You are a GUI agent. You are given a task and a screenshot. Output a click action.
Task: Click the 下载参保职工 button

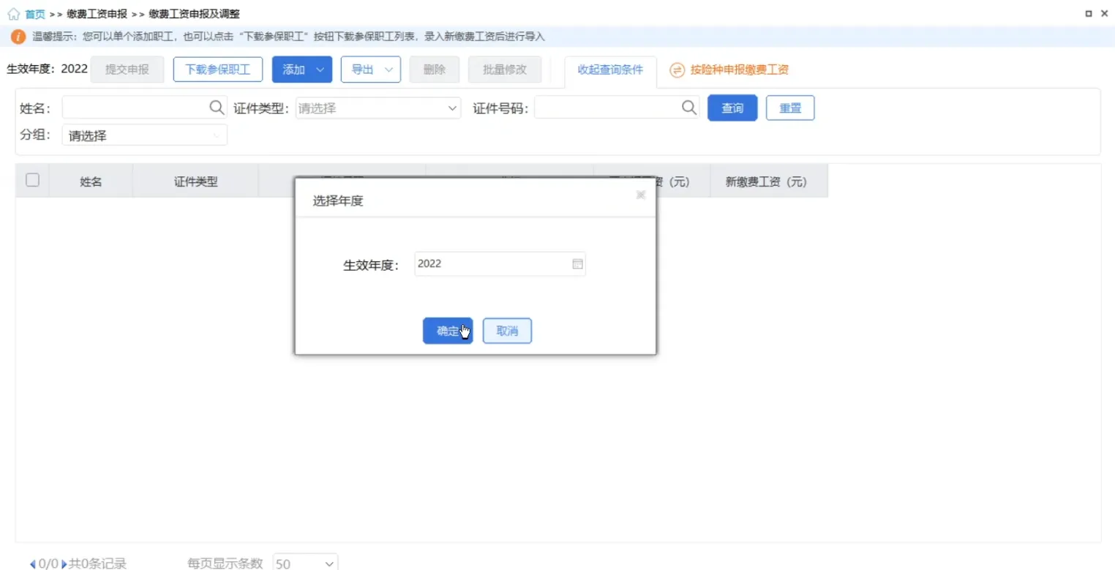(x=218, y=70)
